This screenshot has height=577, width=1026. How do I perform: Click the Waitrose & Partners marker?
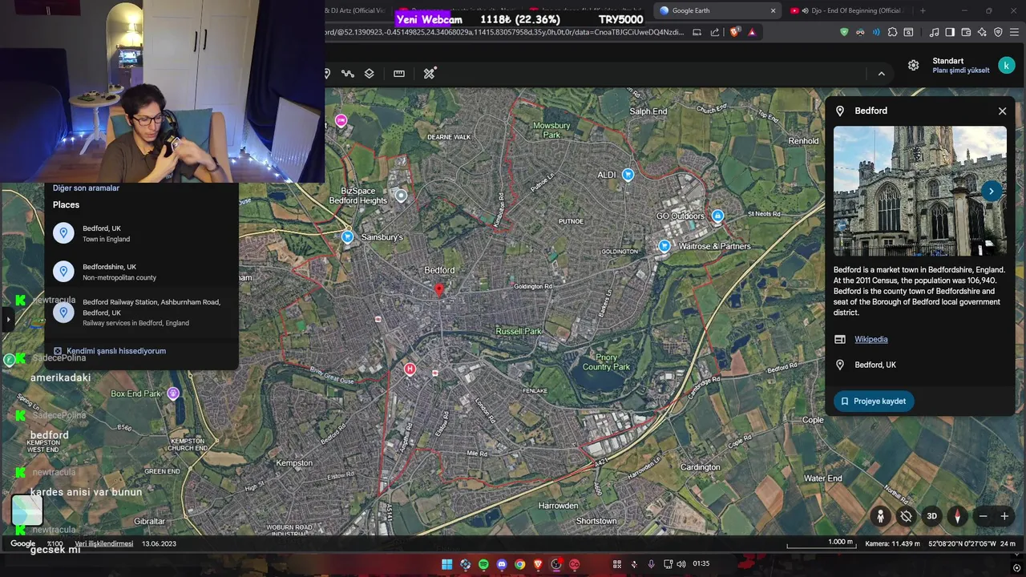[664, 246]
